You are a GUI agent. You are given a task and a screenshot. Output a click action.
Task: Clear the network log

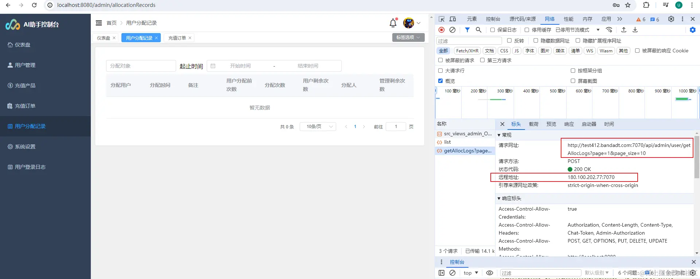[x=452, y=30]
